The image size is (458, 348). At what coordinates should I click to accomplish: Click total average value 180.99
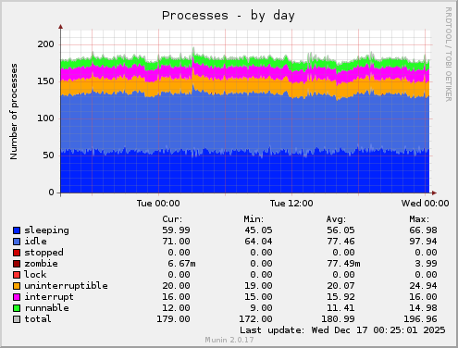click(x=338, y=319)
